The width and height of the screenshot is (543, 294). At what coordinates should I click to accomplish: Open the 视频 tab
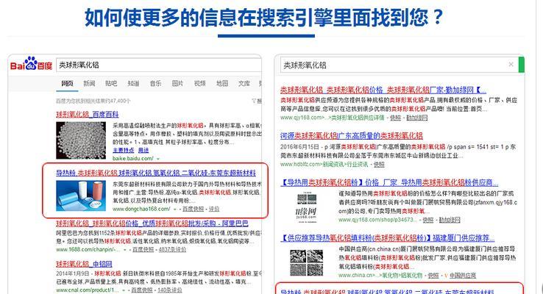200,83
